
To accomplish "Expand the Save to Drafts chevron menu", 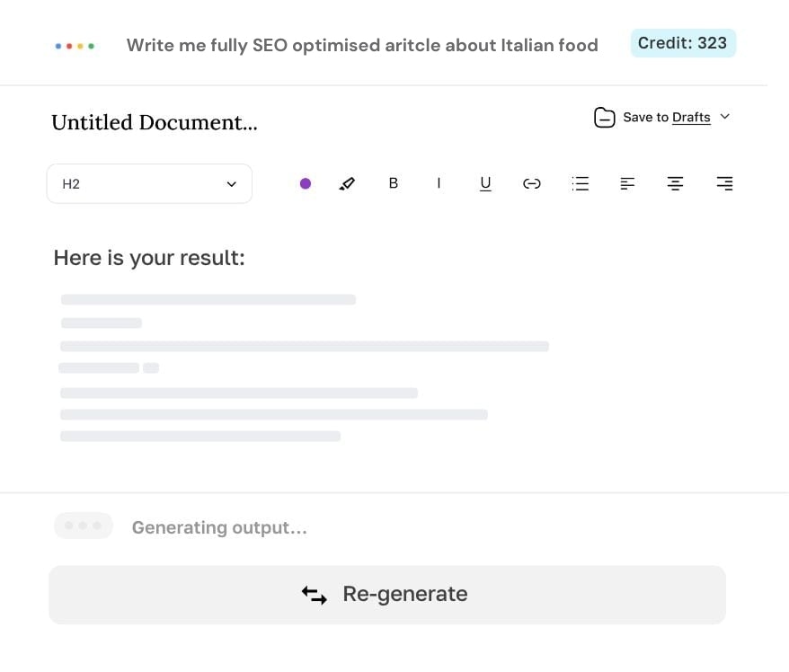I will (x=725, y=117).
